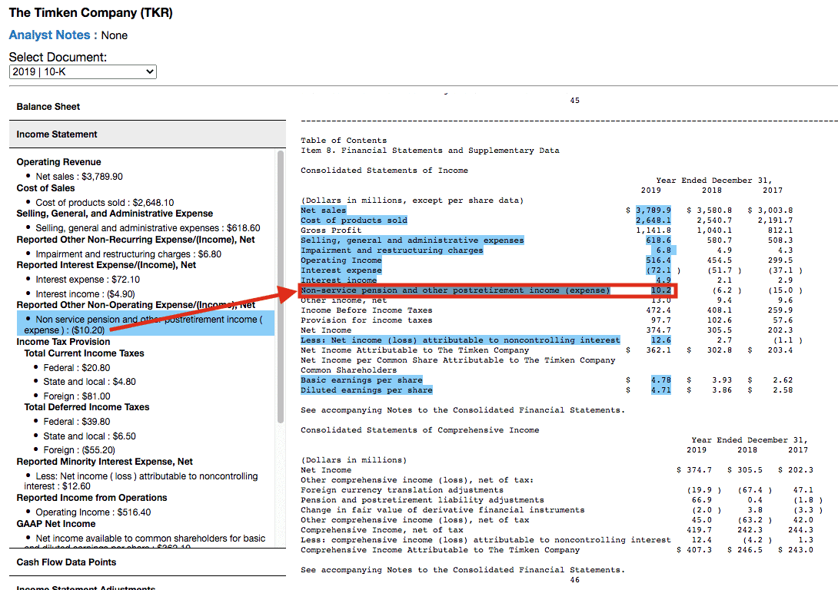Click 'The Timken Company (TKR)' page title
Screen dimensions: 838x590
91,12
